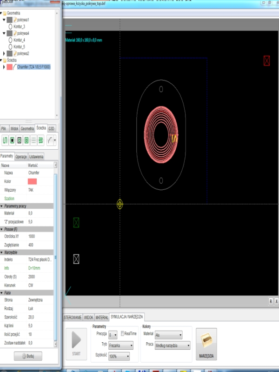Toggle the gray visibility box for pokrywa2
The image size is (279, 372).
click(x=9, y=53)
